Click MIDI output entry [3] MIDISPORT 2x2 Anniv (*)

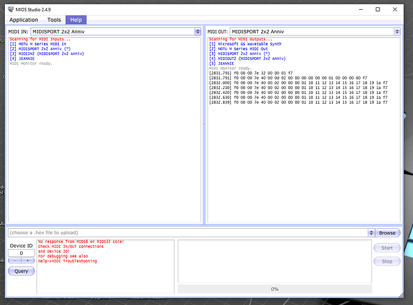coord(239,54)
